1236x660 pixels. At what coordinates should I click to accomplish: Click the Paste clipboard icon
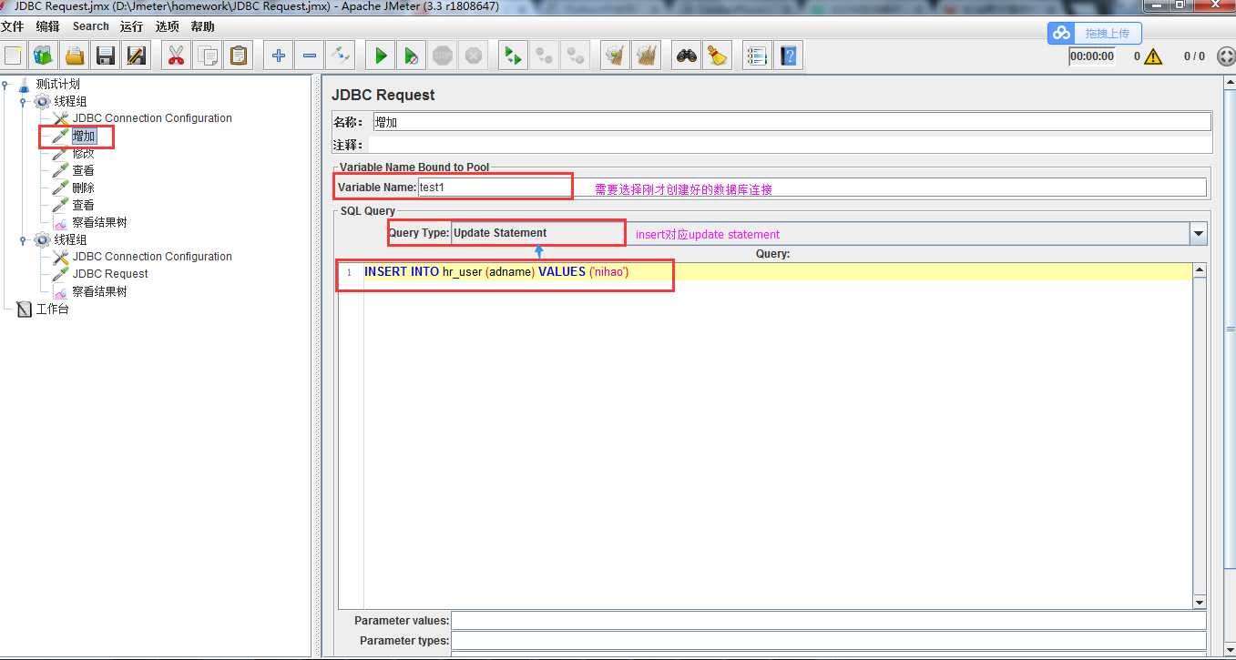coord(238,56)
